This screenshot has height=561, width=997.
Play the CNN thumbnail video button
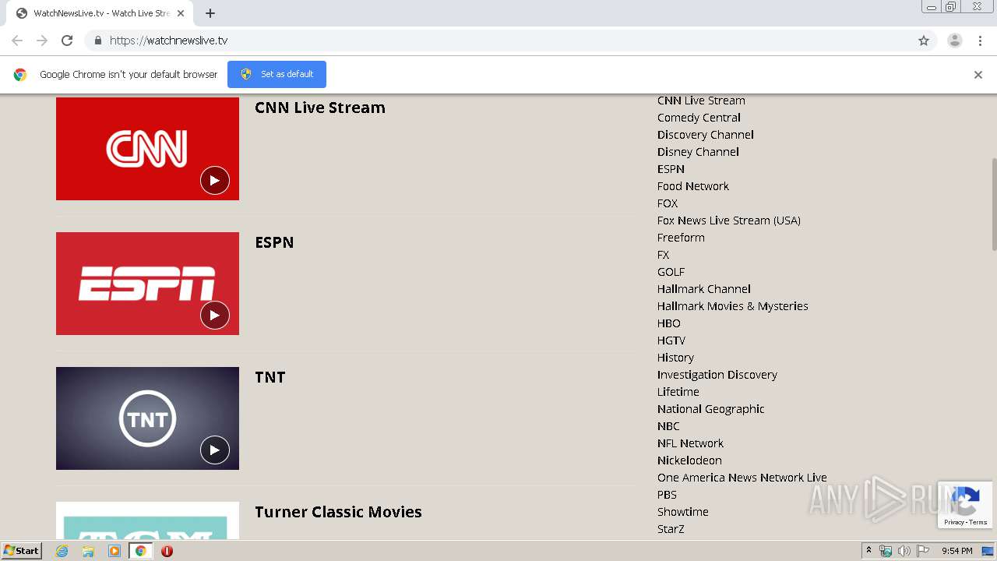pos(215,180)
